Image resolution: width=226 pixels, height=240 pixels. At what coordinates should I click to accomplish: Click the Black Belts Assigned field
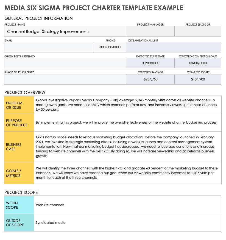65,79
